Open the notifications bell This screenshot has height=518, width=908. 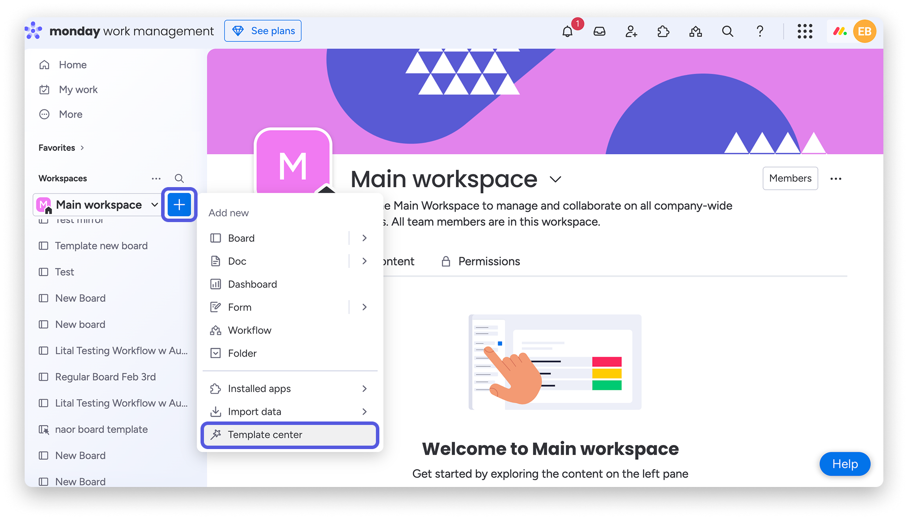pyautogui.click(x=568, y=32)
